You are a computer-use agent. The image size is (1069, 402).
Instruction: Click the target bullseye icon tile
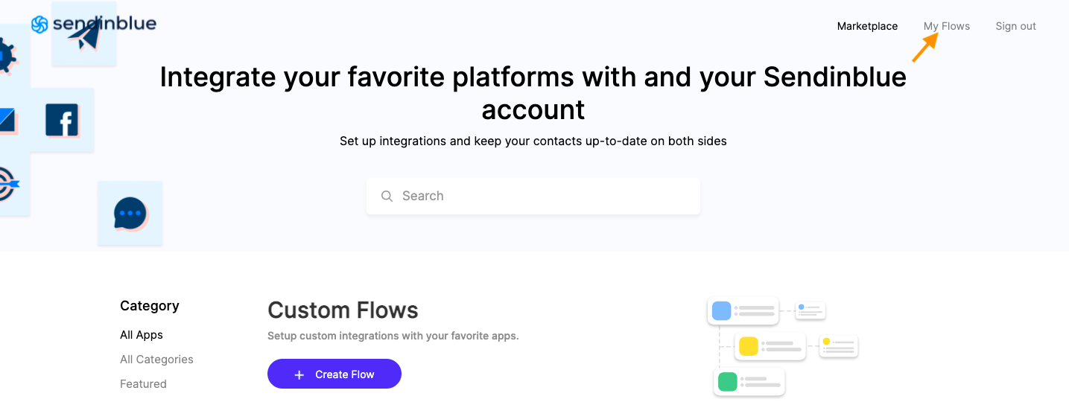11,183
